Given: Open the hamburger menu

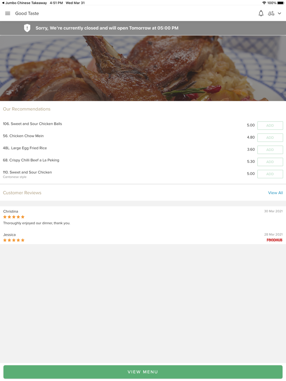Looking at the screenshot, I should (7, 13).
